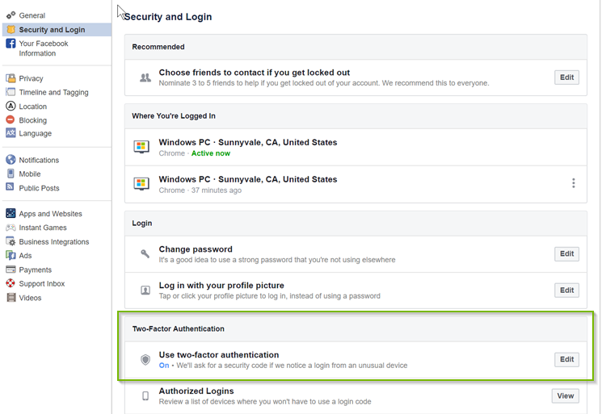
Task: Click the General gears icon in sidebar
Action: pos(11,15)
